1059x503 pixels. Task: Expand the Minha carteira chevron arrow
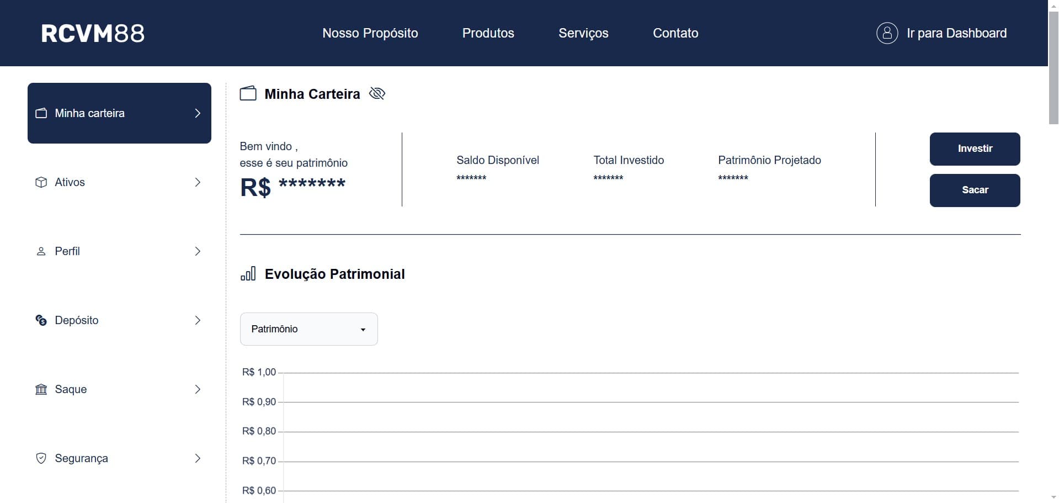coord(198,113)
